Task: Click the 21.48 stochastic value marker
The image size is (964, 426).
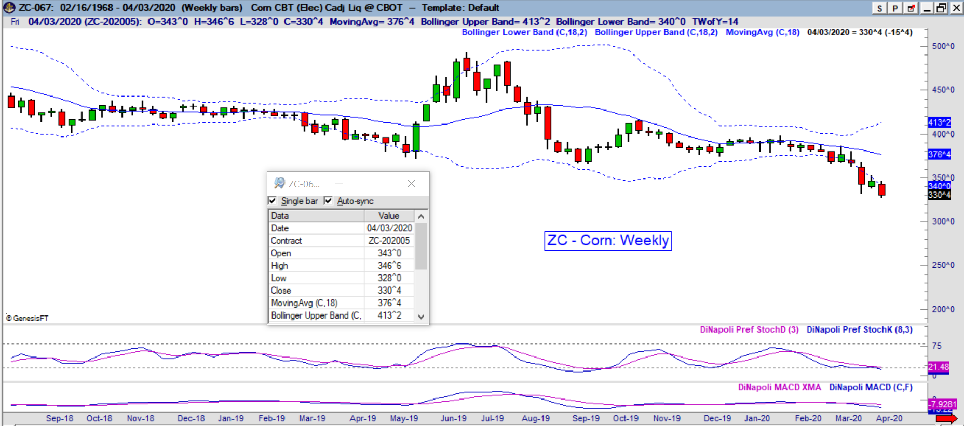Action: (939, 367)
